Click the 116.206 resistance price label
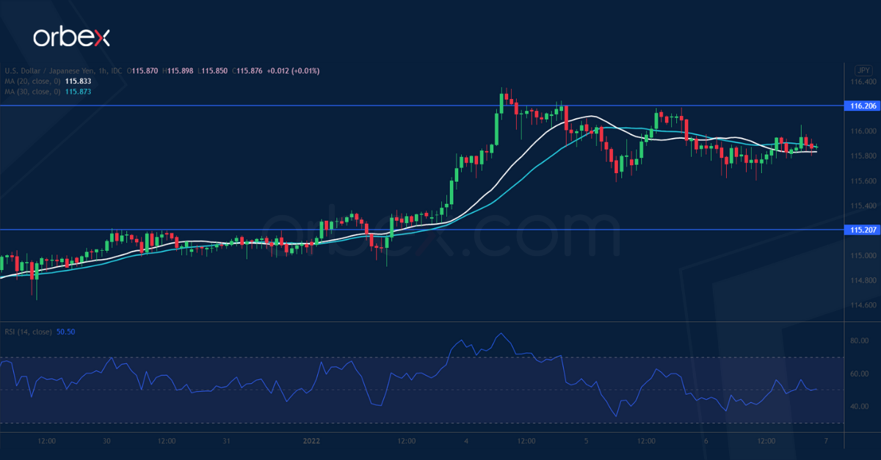 [862, 106]
